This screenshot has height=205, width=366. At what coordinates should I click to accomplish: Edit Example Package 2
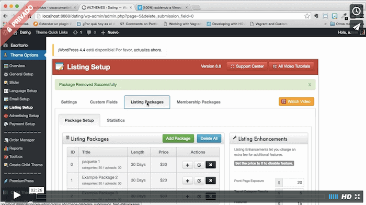199,180
